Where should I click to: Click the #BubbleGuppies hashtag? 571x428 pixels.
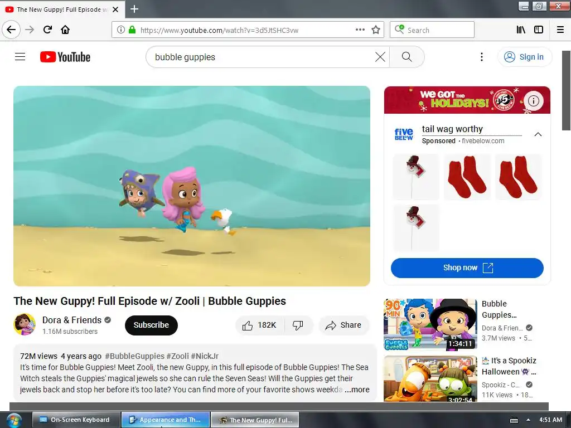(x=135, y=356)
